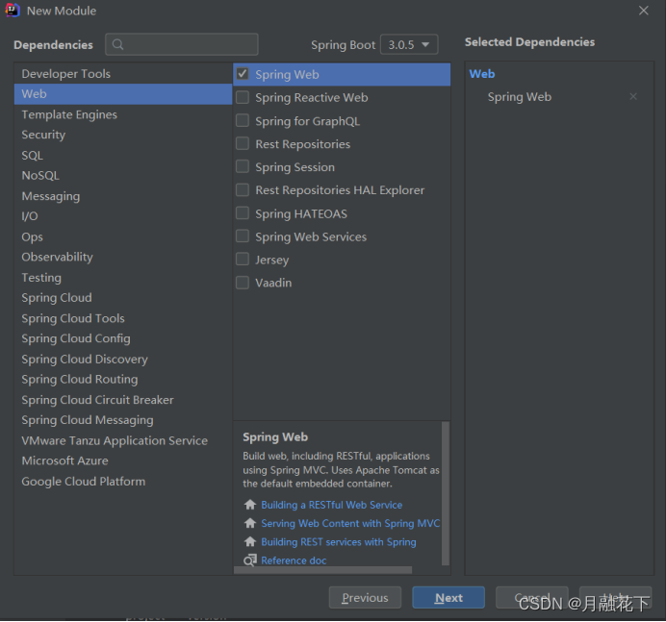Open Building a RESTful Web Service link
The image size is (666, 622).
(331, 505)
